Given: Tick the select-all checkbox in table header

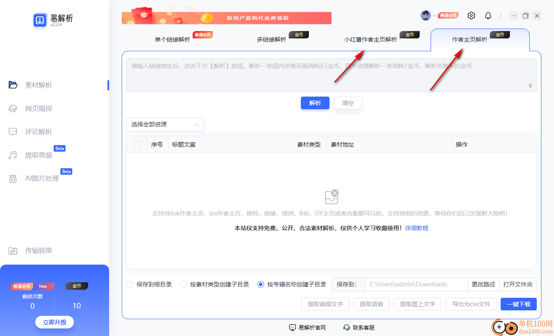Looking at the screenshot, I should tap(137, 144).
